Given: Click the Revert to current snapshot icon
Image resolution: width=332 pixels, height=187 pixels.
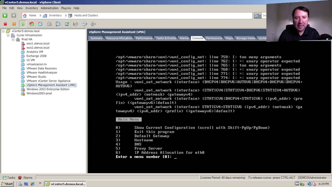Looking at the screenshot, I should pos(49,24).
